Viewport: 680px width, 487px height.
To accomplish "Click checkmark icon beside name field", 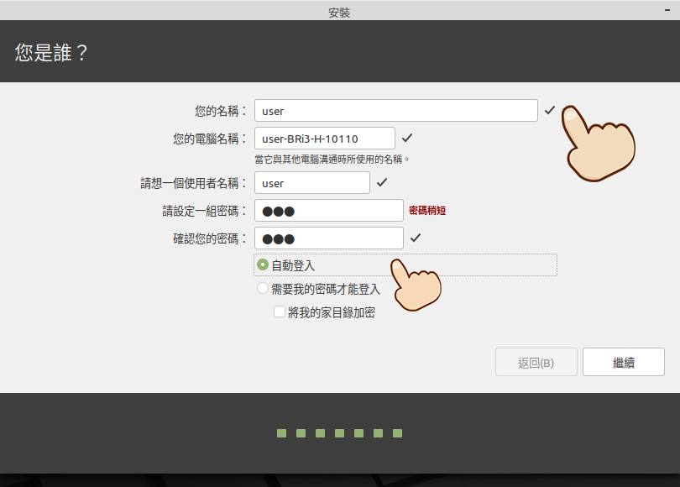I will point(550,110).
